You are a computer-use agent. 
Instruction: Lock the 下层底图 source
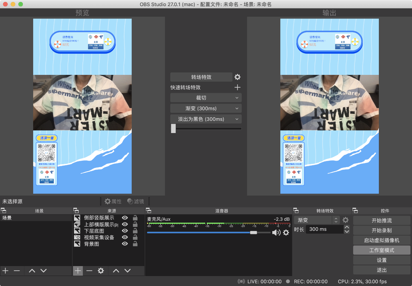(x=135, y=231)
